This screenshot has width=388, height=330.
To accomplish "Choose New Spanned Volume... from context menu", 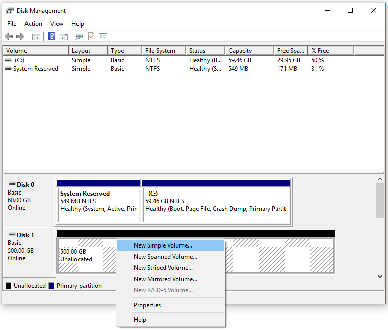I will 170,257.
